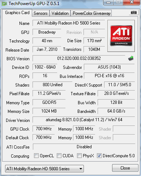The image size is (141, 176).
Task: Select the Shaders value 800 Unified
Action: click(x=52, y=85)
